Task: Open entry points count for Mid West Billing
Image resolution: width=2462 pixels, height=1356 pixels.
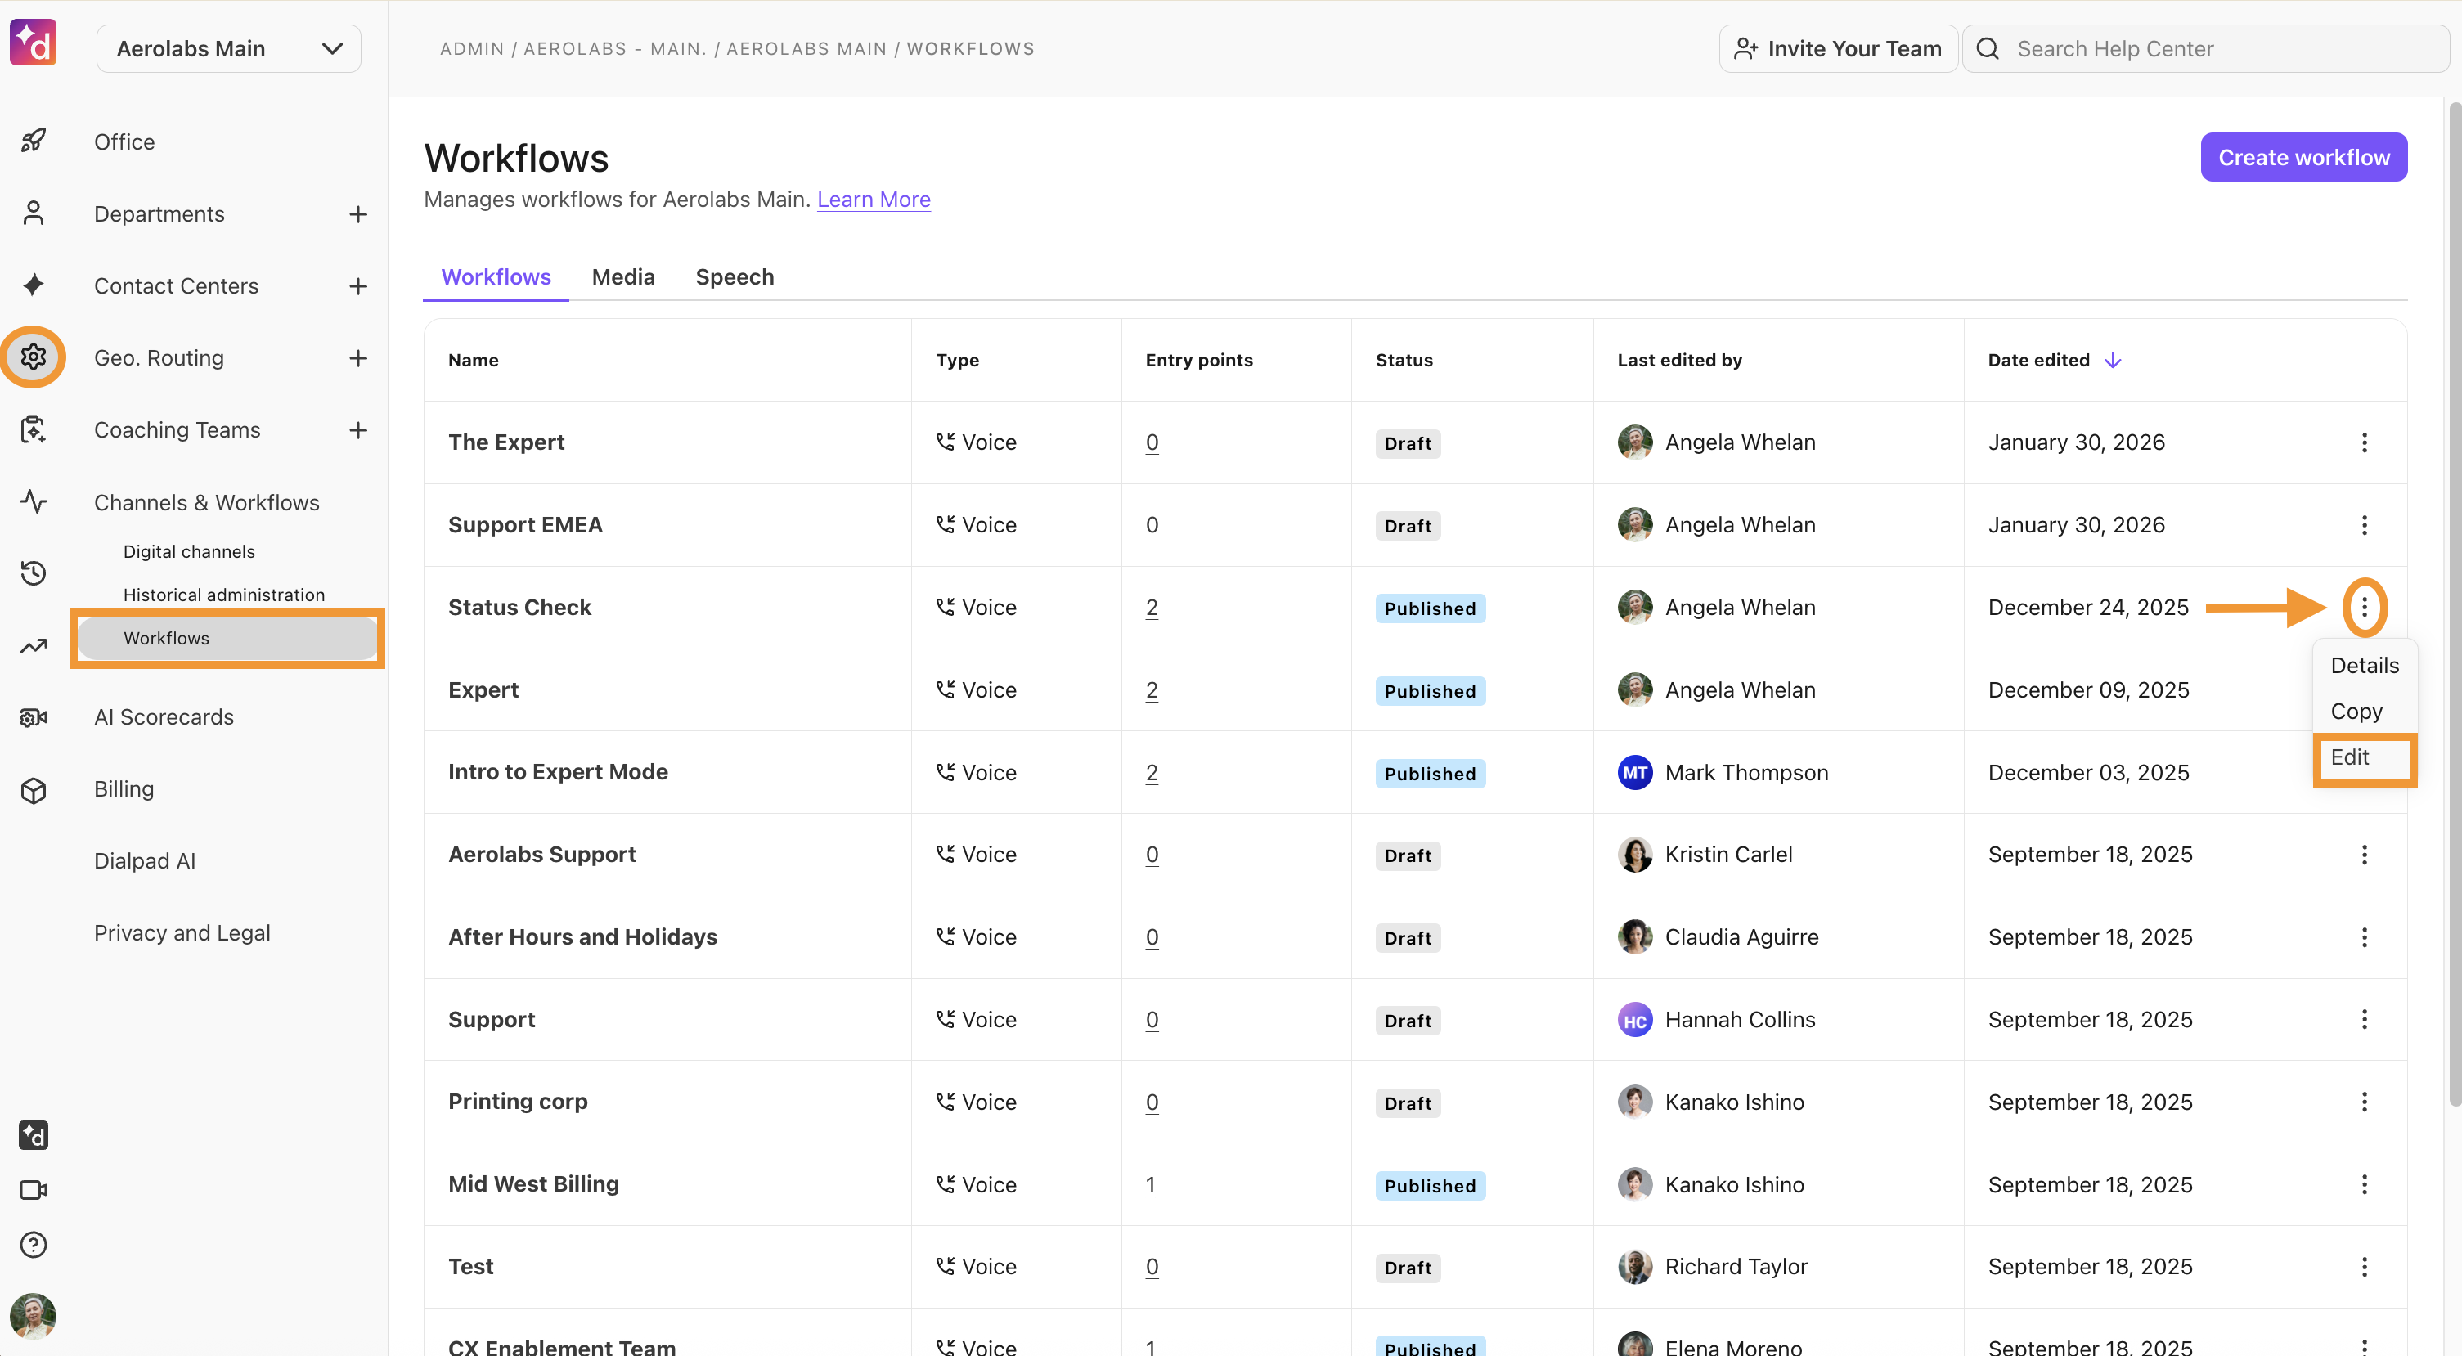Action: click(1151, 1185)
